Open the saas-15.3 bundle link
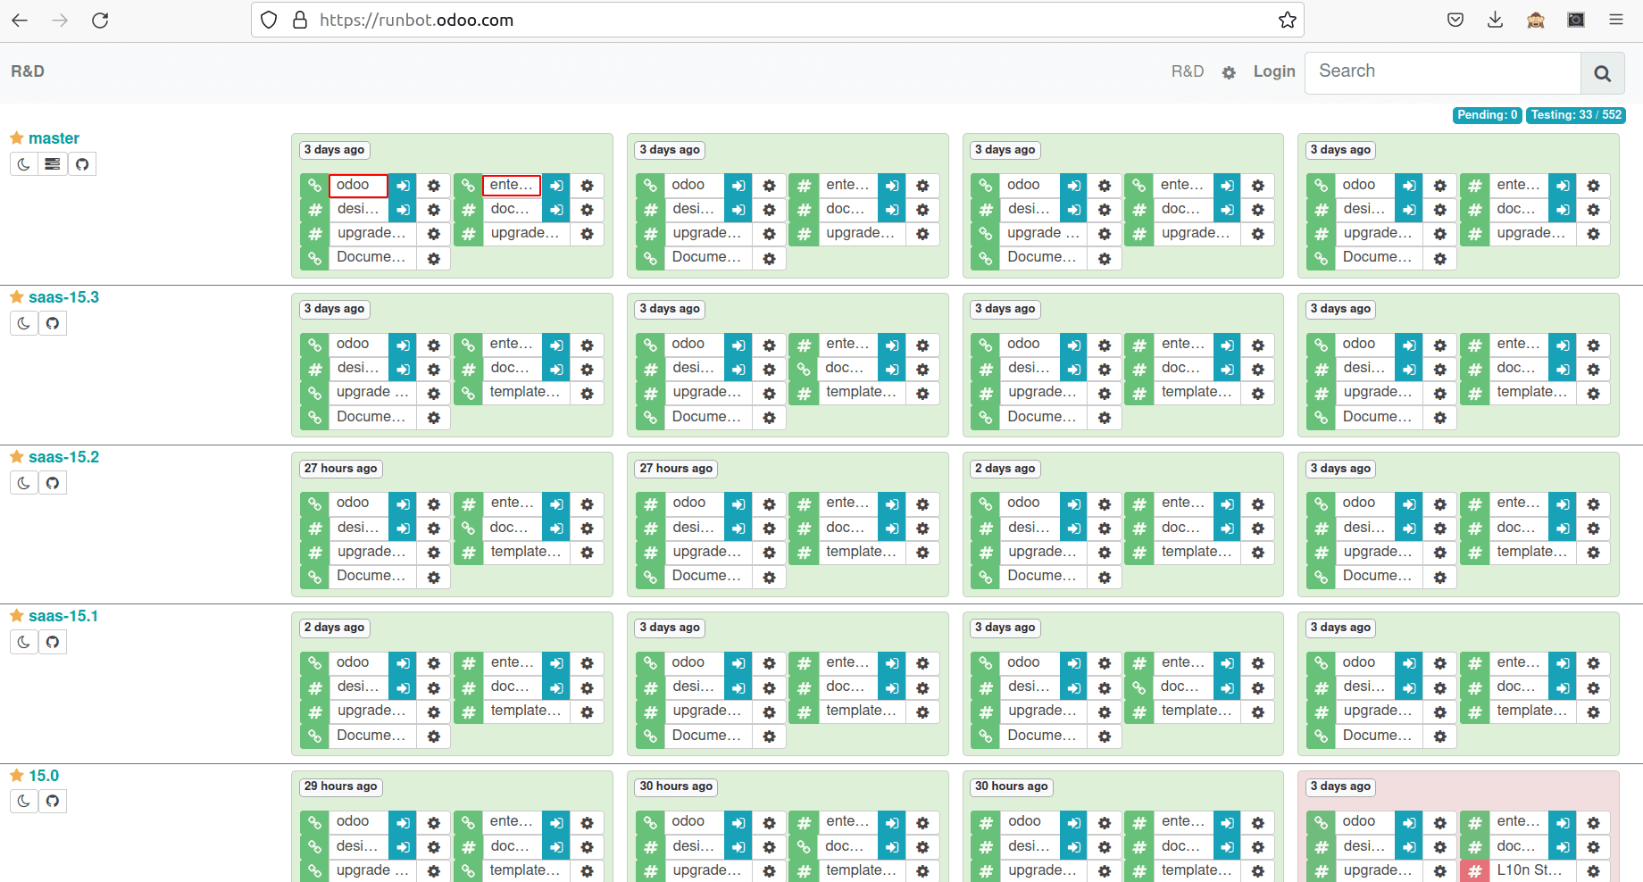 click(x=63, y=297)
